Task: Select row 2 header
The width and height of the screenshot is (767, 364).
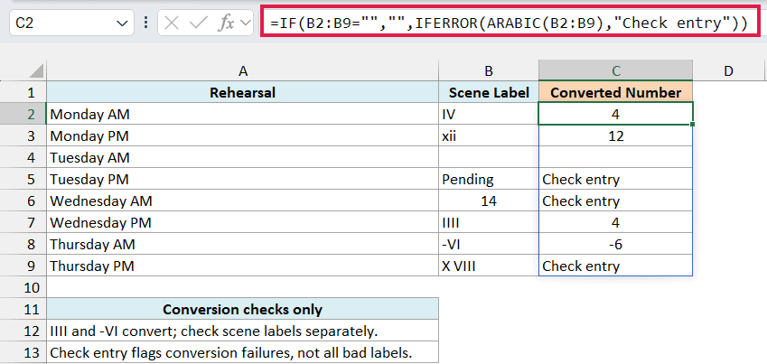Action: click(23, 114)
